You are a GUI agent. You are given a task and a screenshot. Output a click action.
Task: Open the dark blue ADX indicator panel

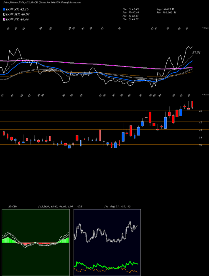[107, 243]
